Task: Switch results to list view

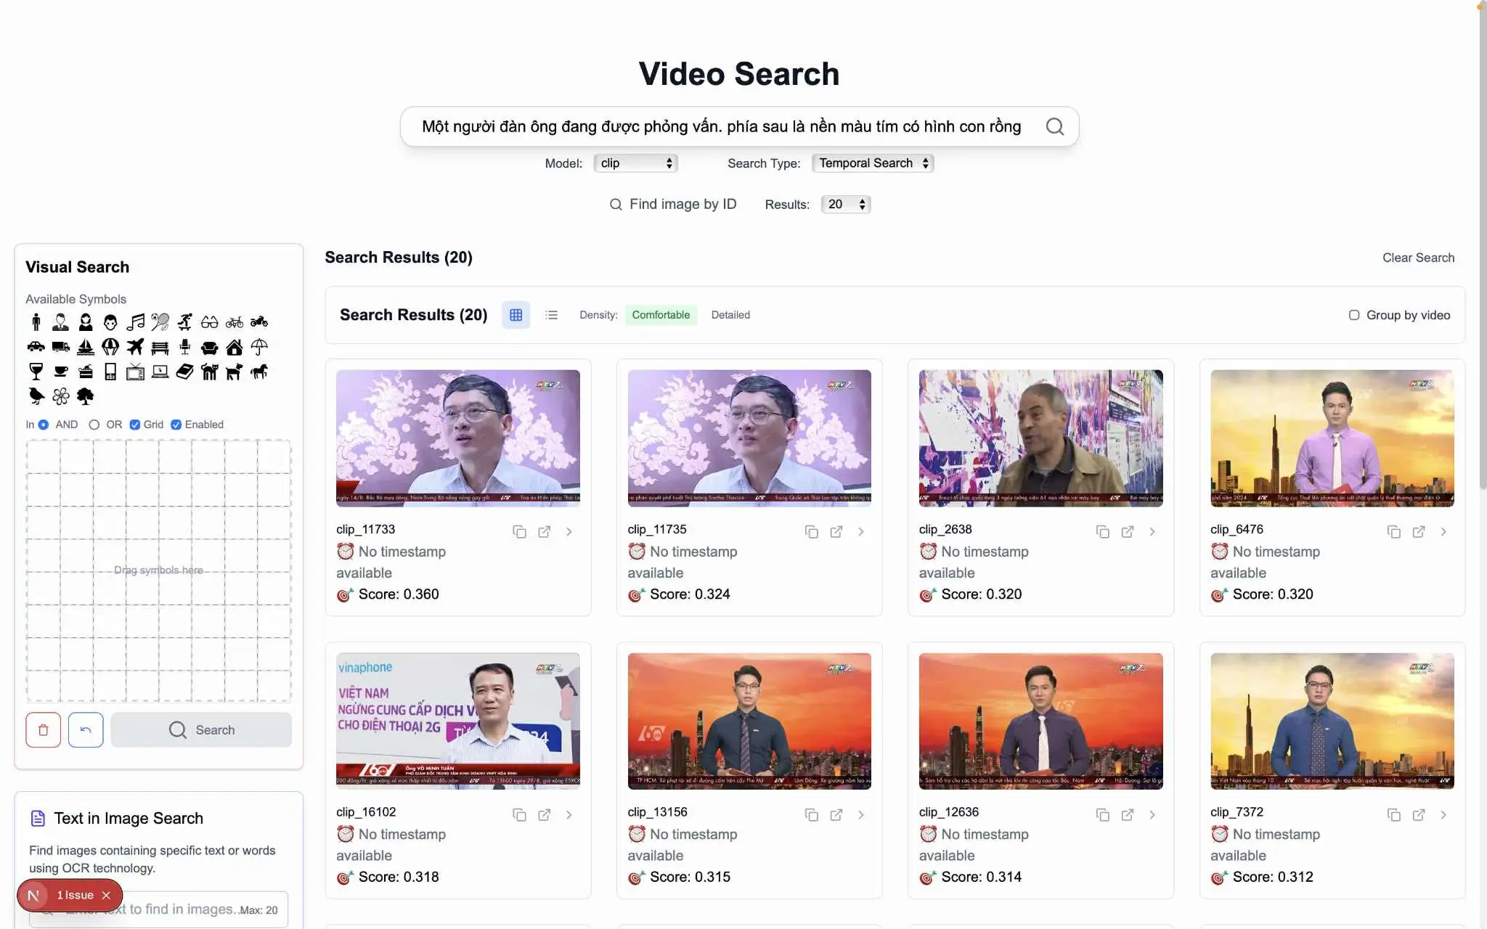Action: pos(551,314)
